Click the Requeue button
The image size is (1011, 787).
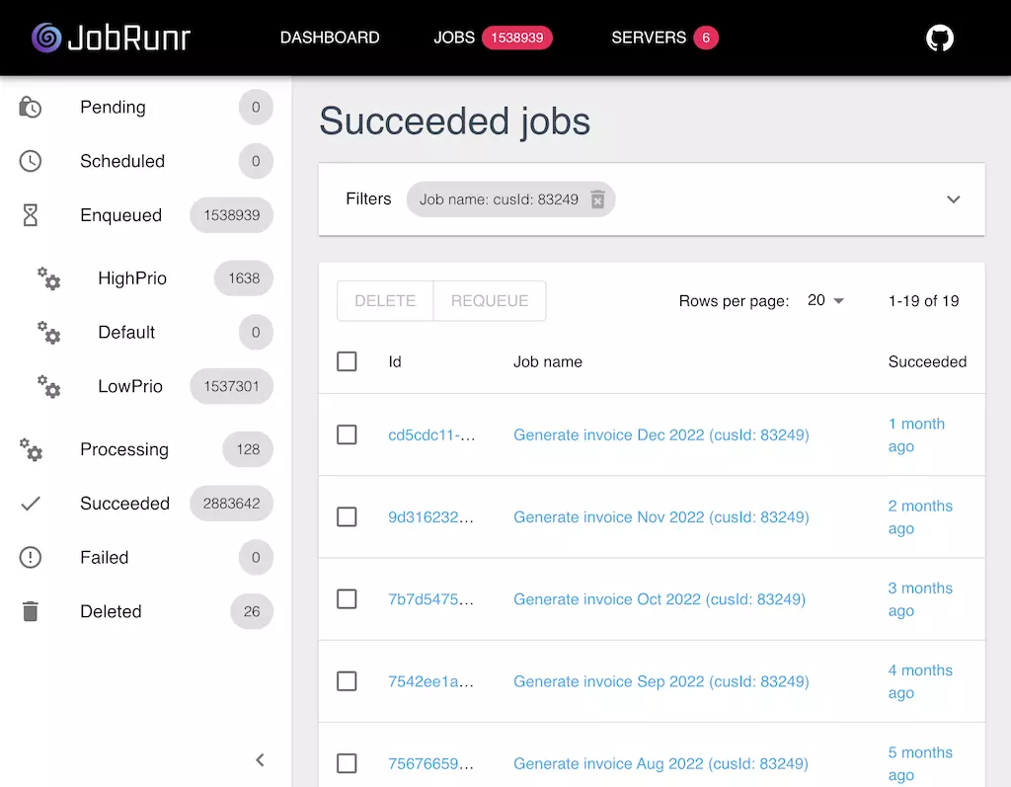tap(490, 300)
